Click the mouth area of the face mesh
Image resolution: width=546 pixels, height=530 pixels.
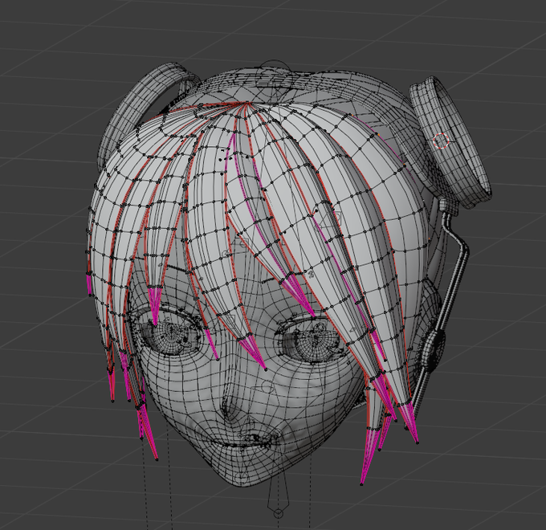point(244,441)
